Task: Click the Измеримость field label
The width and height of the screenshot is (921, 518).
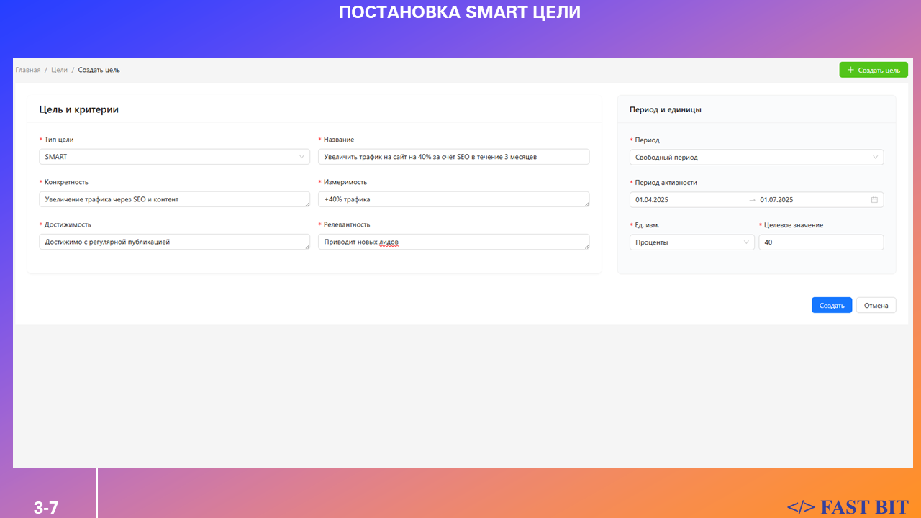Action: click(x=345, y=182)
